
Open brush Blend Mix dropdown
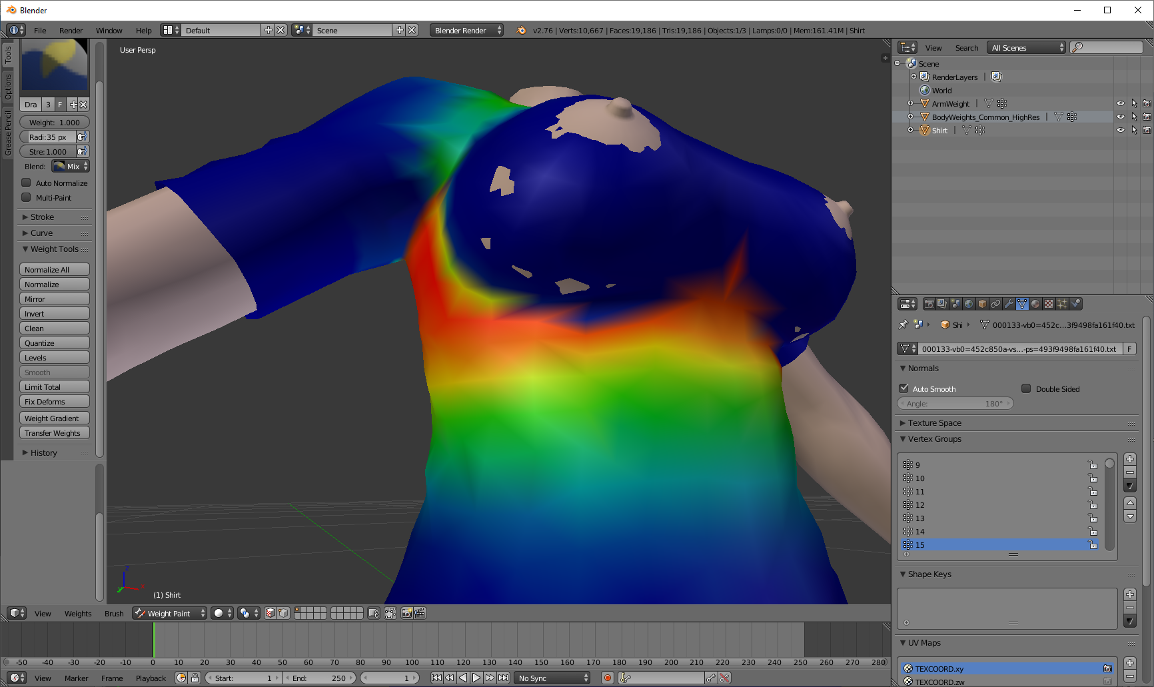71,167
